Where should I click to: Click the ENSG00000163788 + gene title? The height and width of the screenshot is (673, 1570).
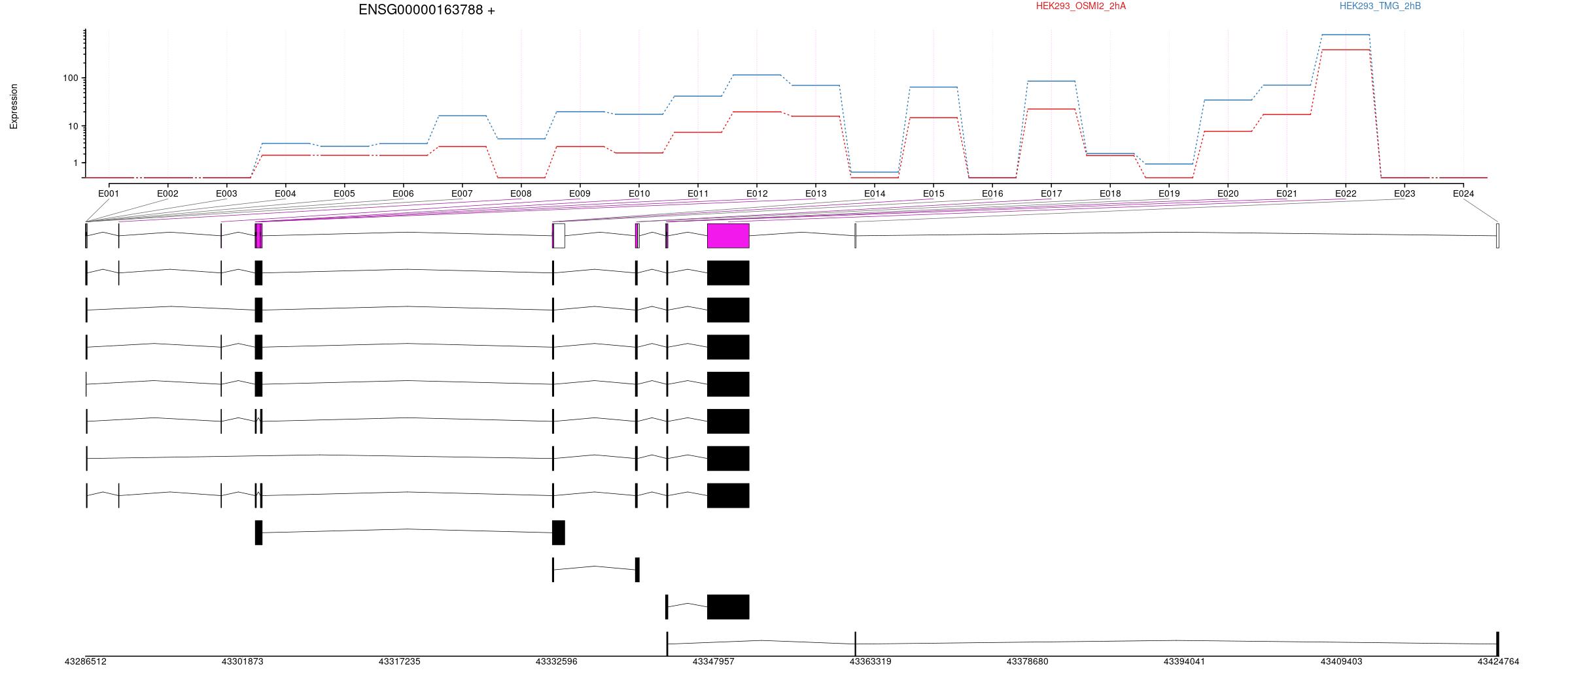[427, 10]
